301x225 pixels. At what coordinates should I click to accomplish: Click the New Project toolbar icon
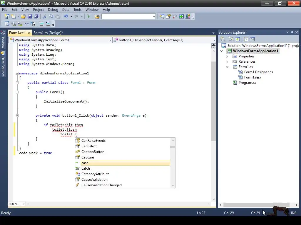pyautogui.click(x=7, y=17)
